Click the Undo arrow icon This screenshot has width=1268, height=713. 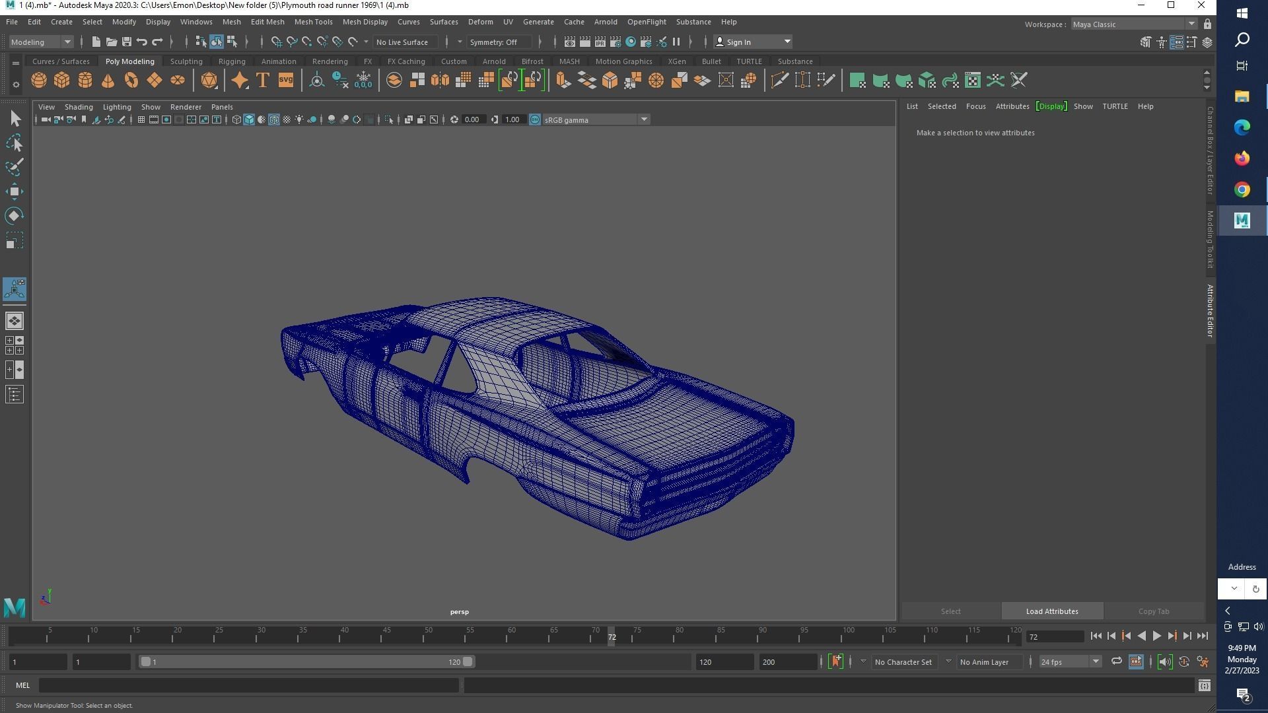[x=142, y=42]
